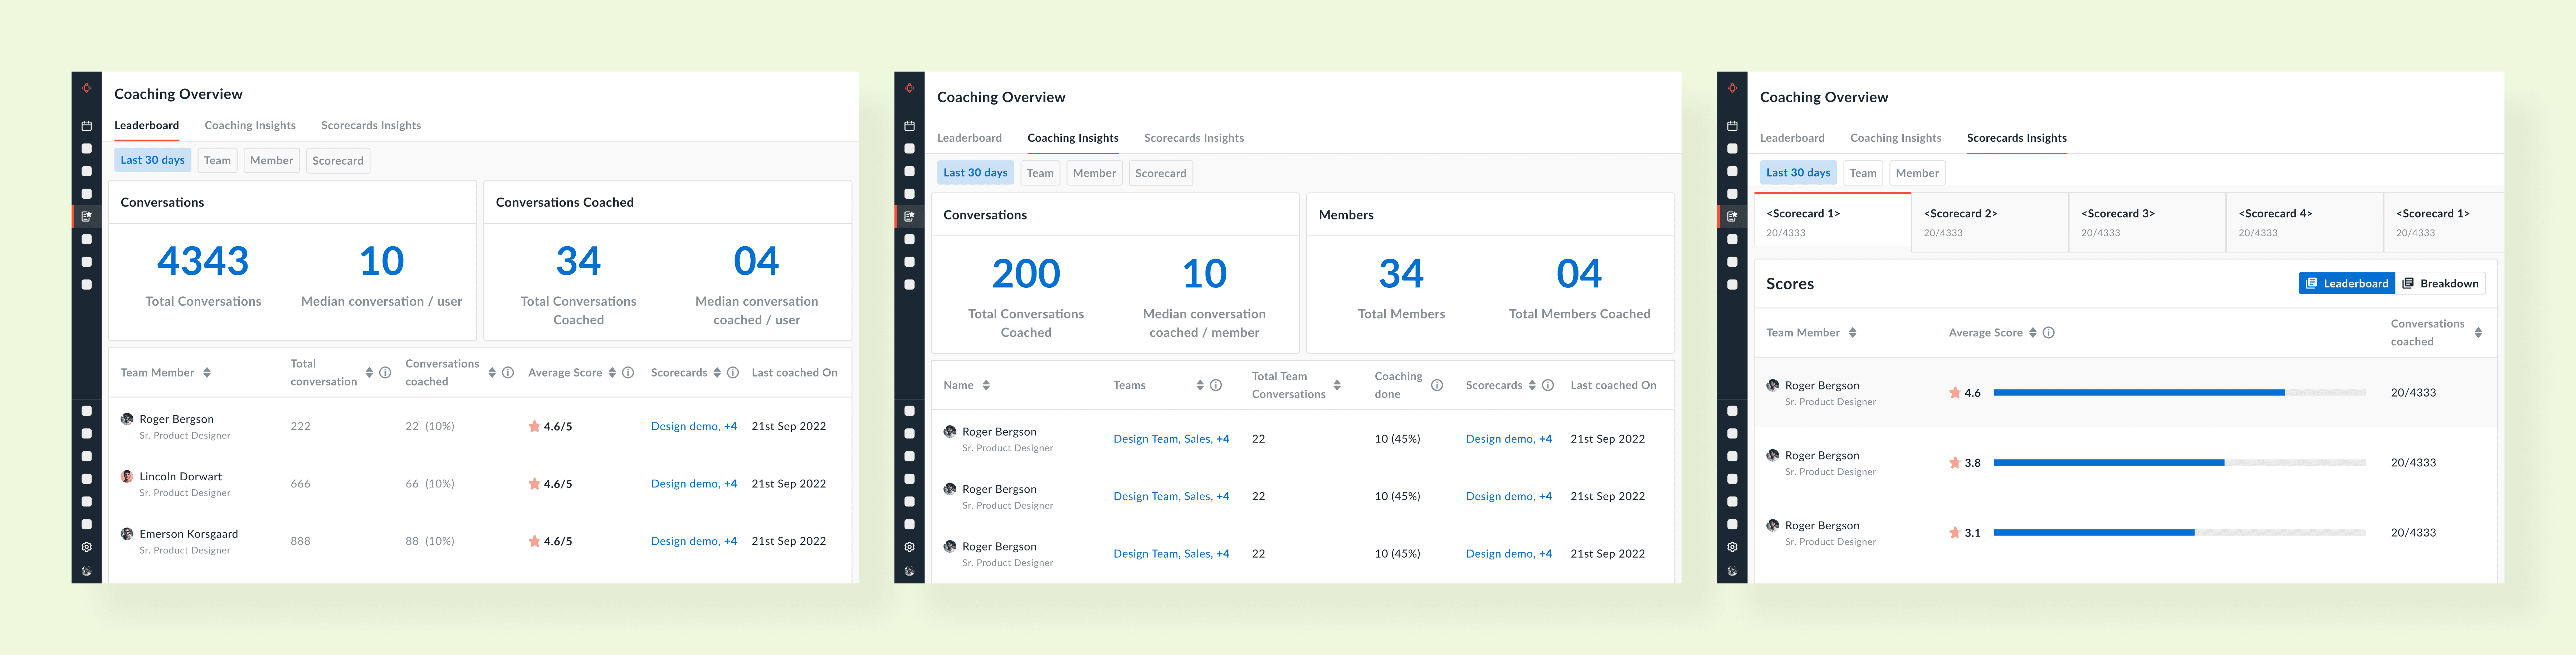2576x655 pixels.
Task: Sort the table by Name column
Action: click(x=986, y=385)
